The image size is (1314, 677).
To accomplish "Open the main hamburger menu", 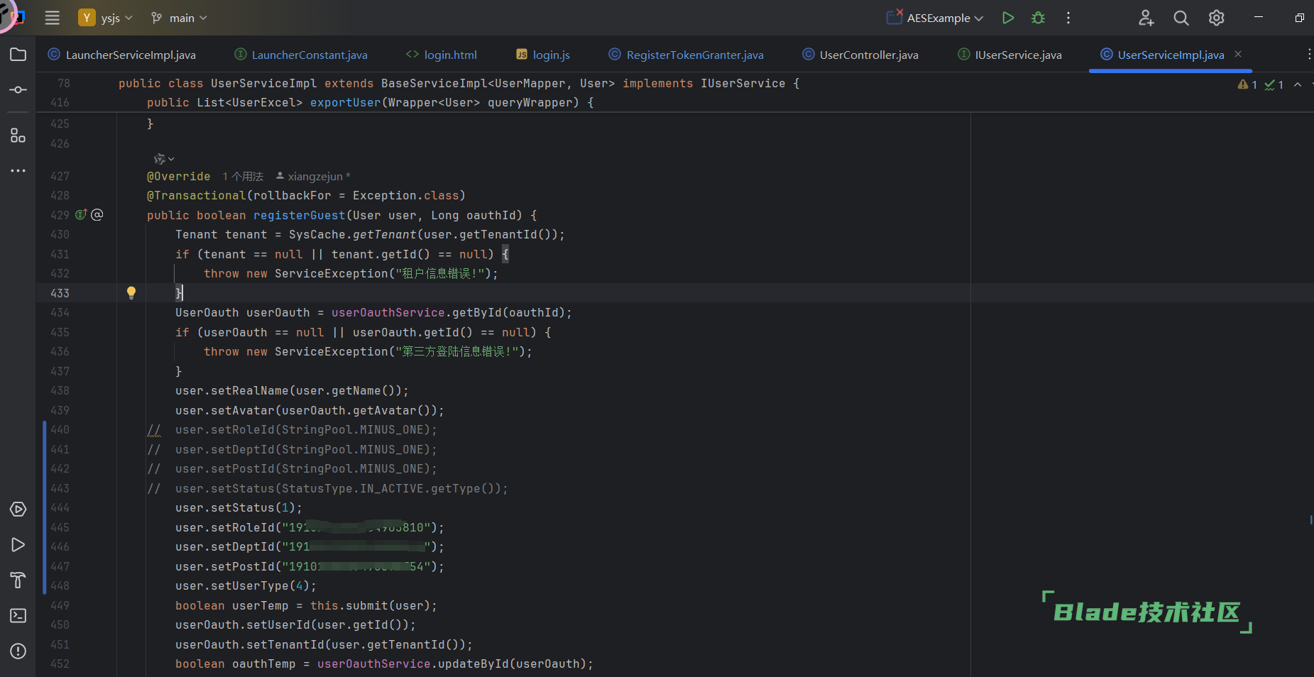I will (x=52, y=18).
